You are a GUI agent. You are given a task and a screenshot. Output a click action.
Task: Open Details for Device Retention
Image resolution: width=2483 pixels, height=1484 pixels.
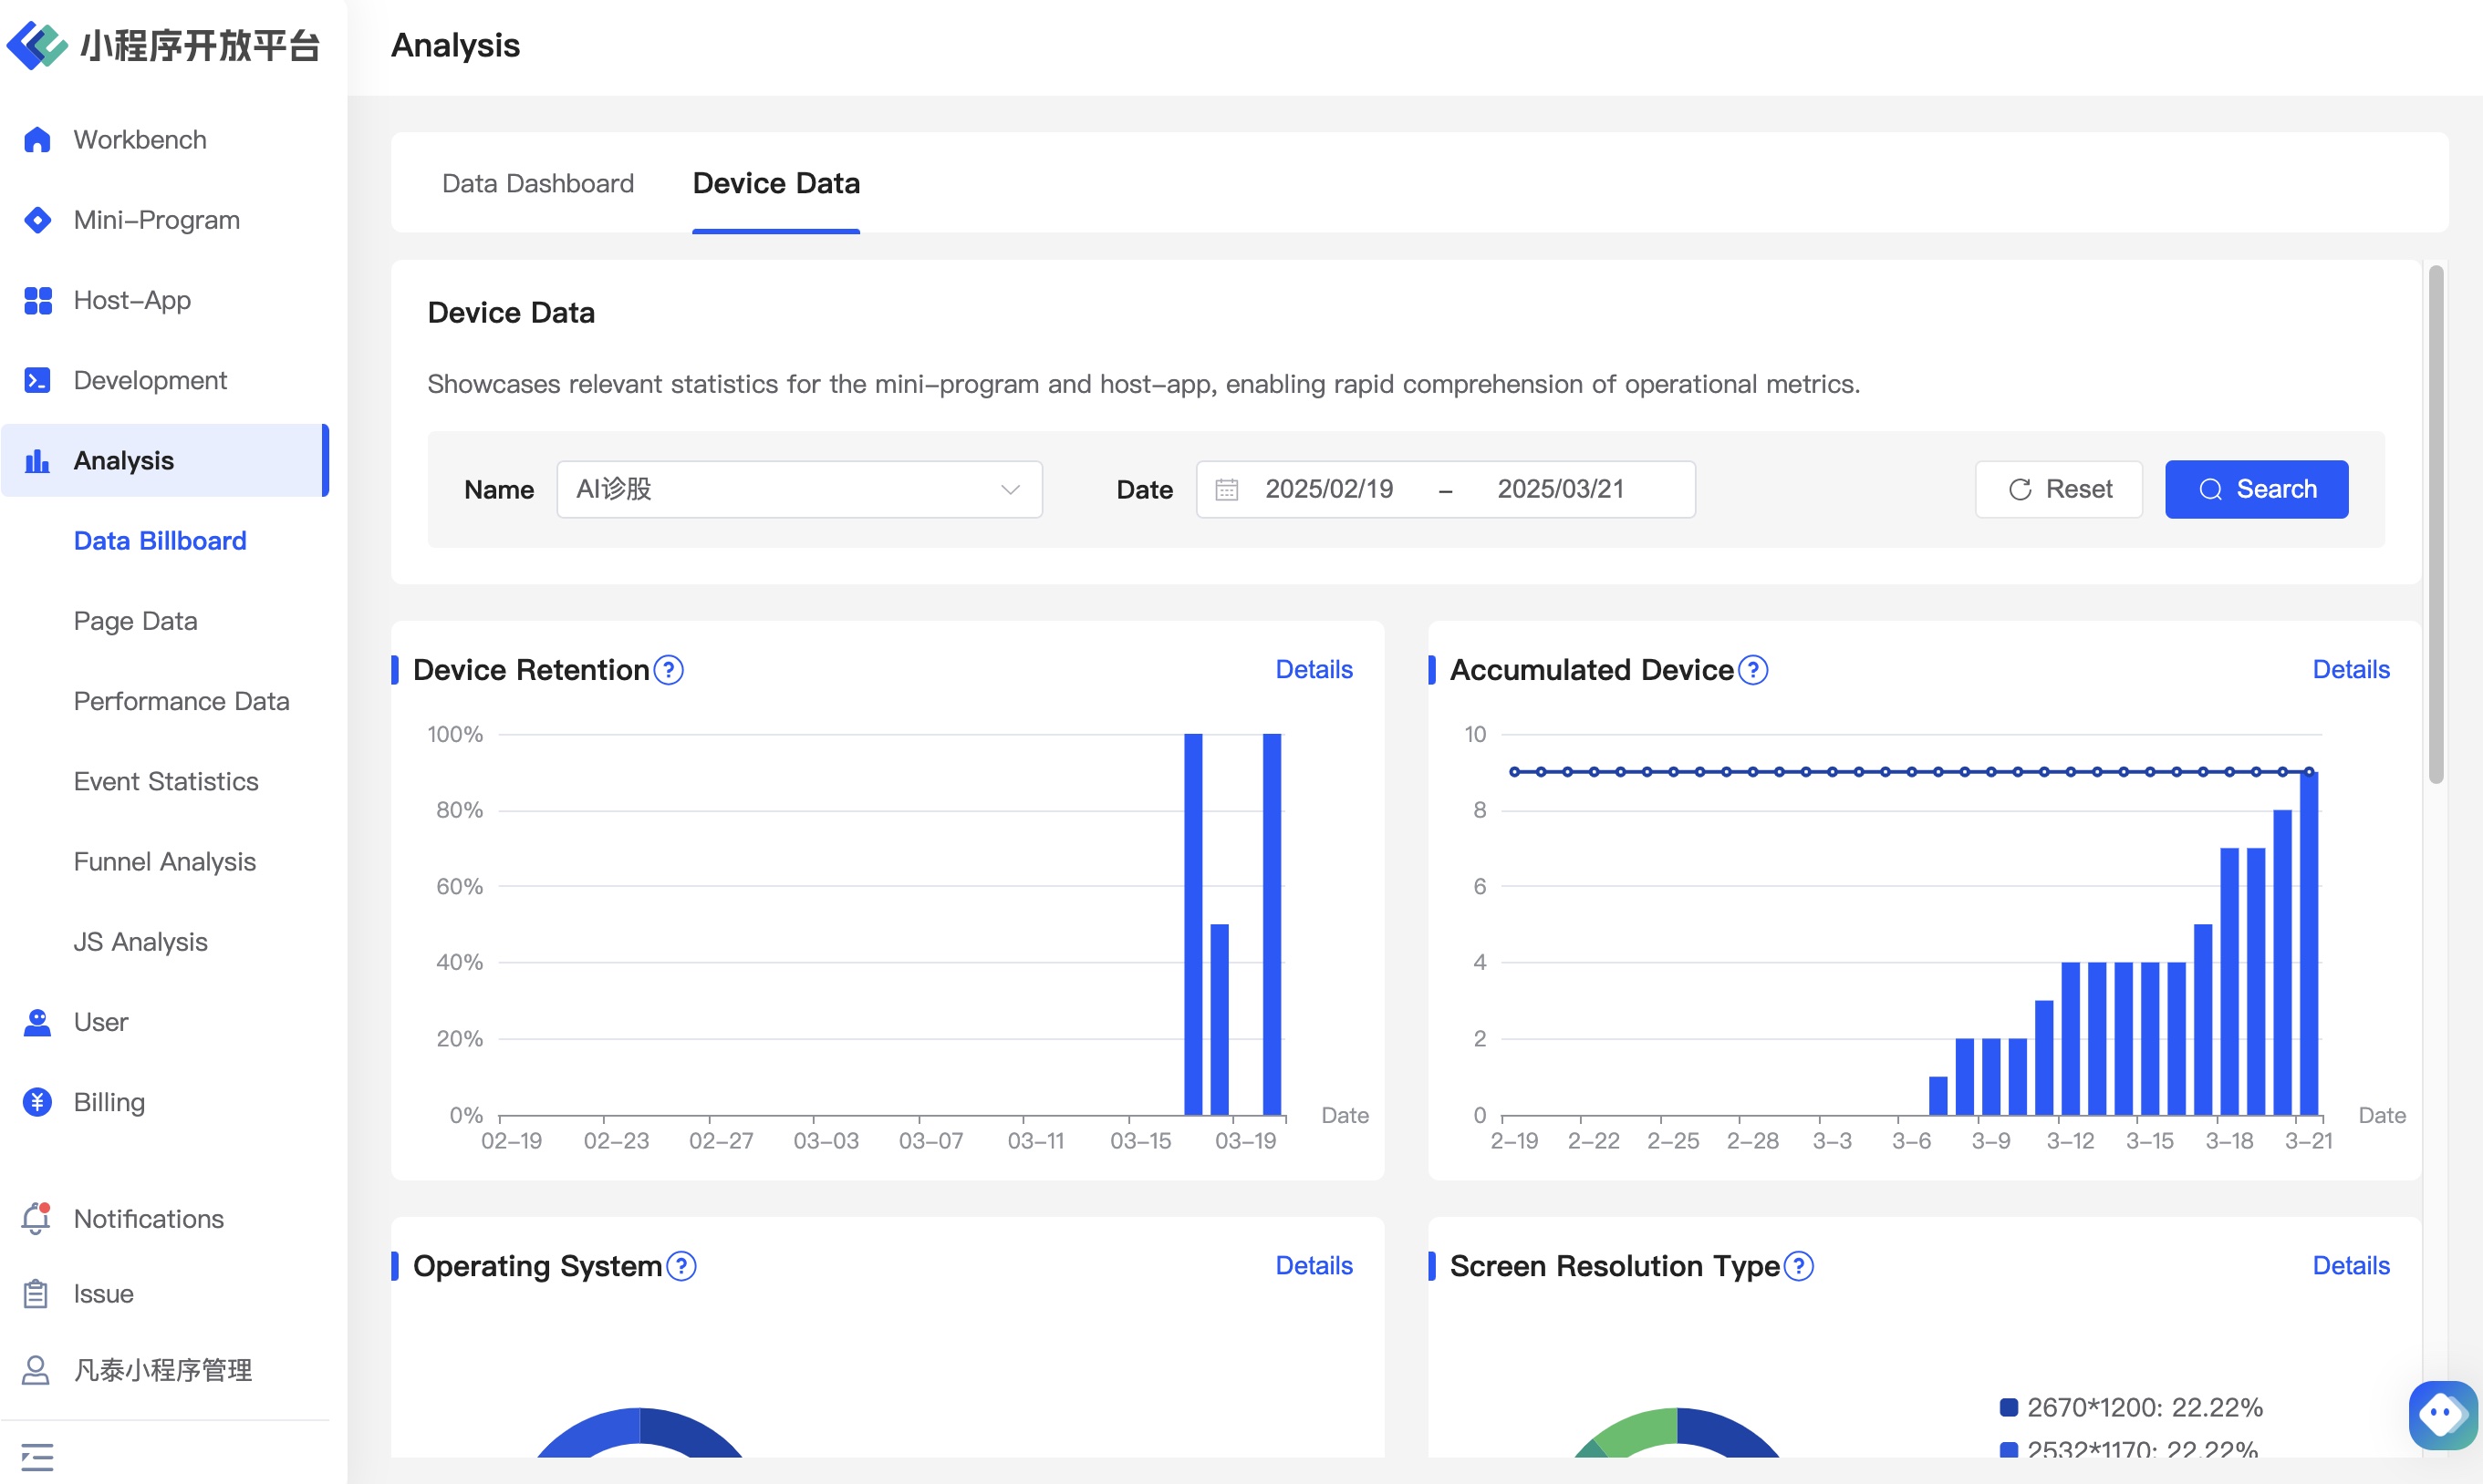click(x=1314, y=669)
